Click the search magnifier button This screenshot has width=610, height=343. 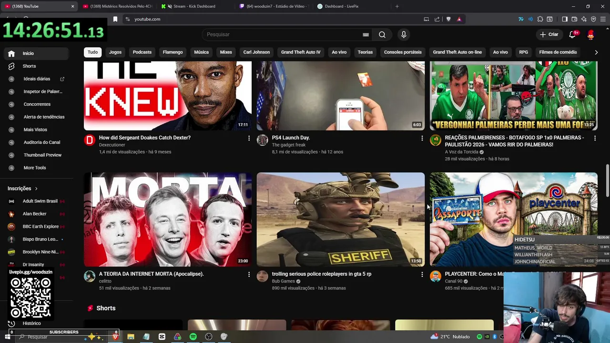pos(382,35)
